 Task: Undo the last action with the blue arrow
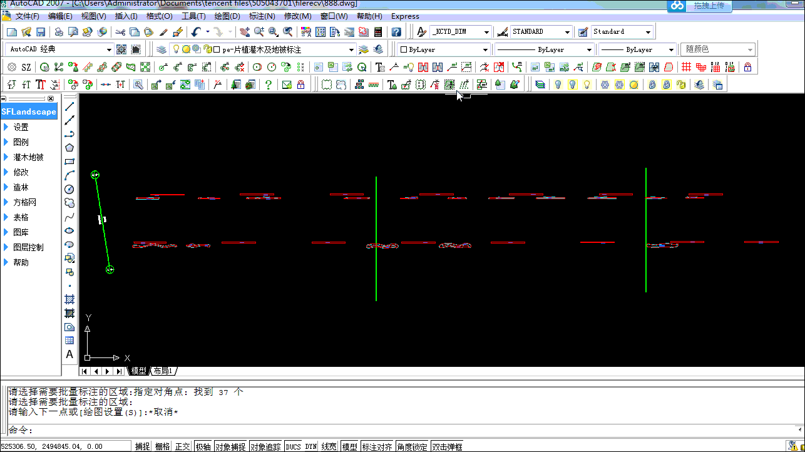(196, 32)
